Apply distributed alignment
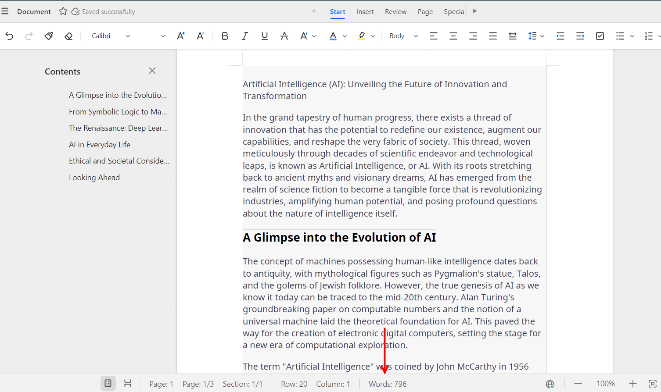 pos(512,36)
